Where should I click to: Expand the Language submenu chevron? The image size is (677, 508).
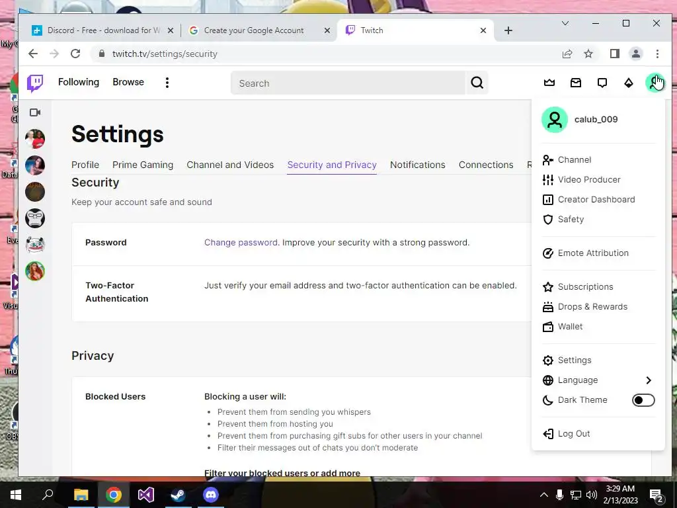click(x=649, y=380)
